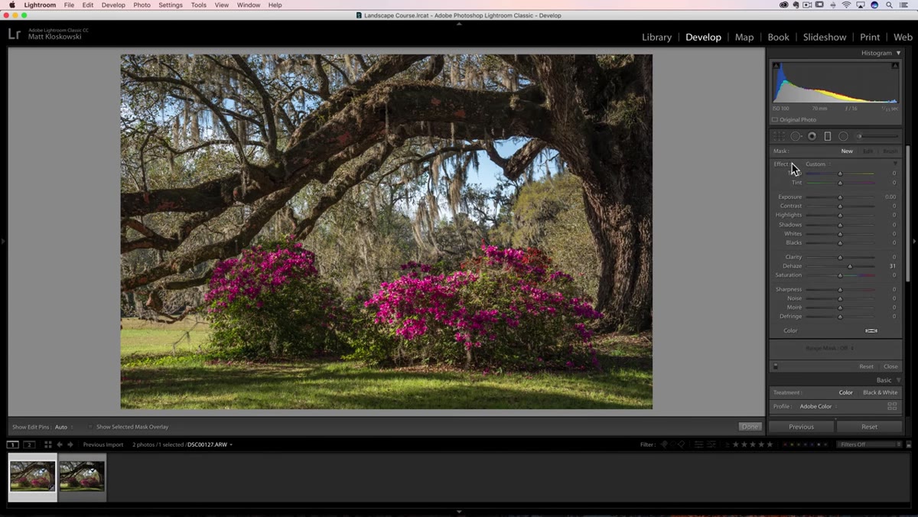Click the Done button under photo
This screenshot has height=517, width=918.
tap(750, 427)
